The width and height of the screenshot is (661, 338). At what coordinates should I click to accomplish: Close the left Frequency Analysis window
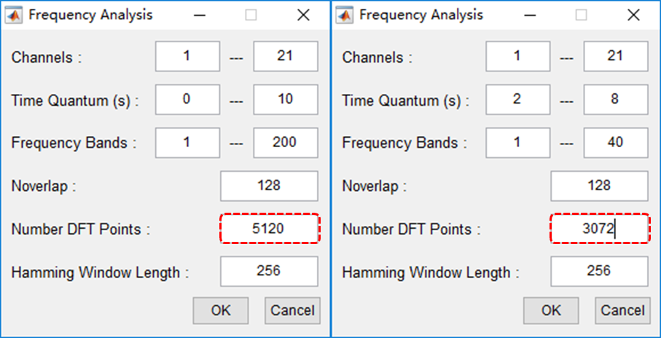(x=304, y=15)
